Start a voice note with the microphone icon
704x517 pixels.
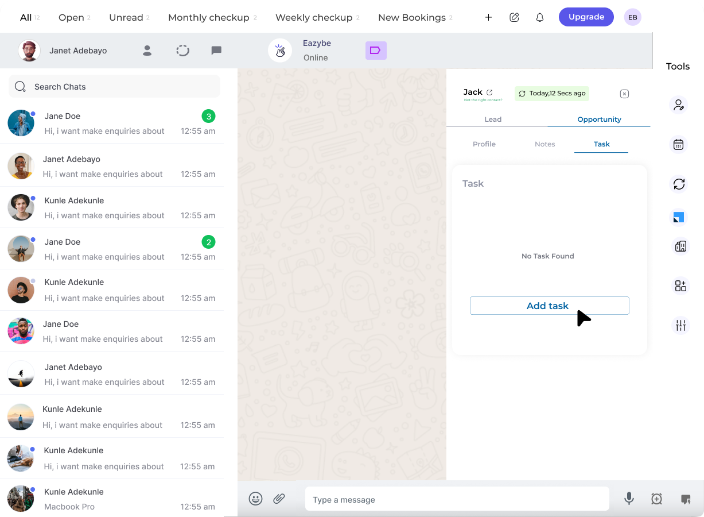point(629,499)
